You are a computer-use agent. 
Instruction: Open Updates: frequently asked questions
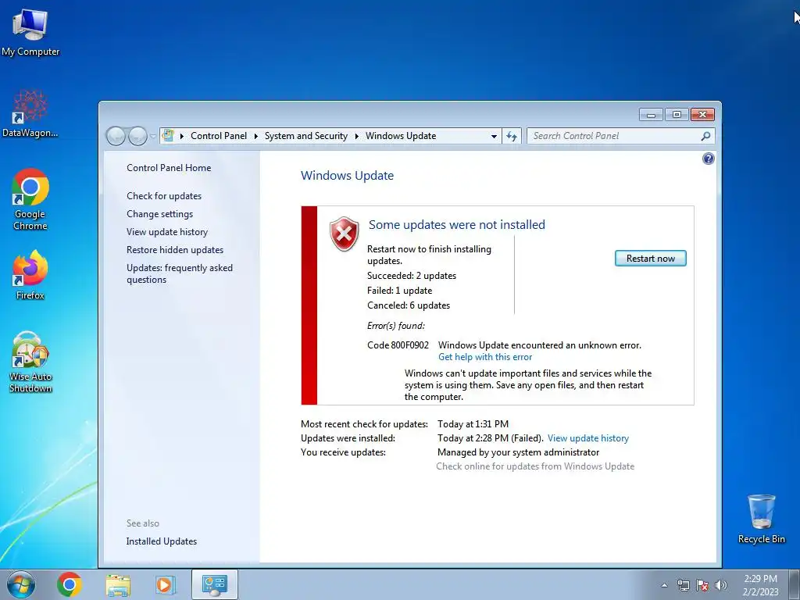[x=180, y=273]
